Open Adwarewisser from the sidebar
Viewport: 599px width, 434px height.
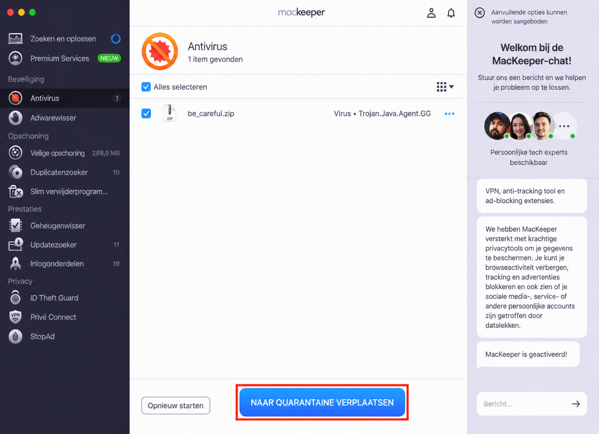coord(65,118)
